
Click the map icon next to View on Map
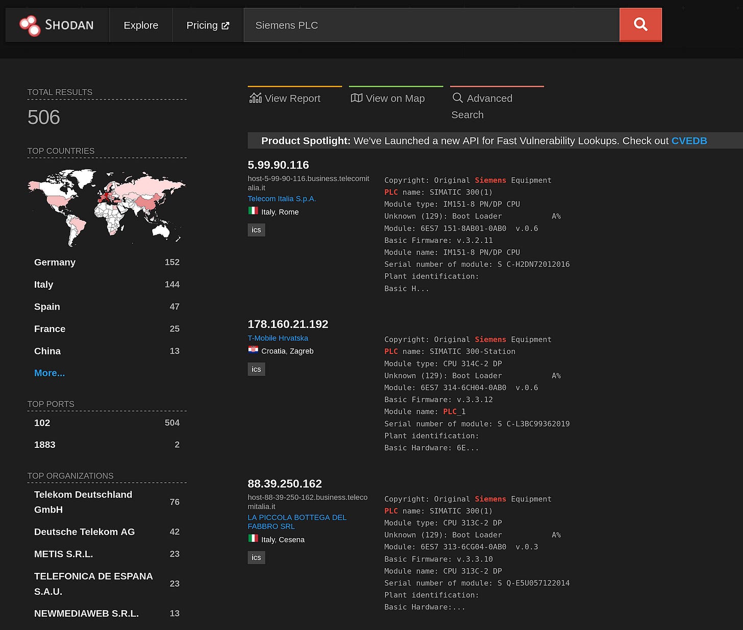pyautogui.click(x=356, y=98)
